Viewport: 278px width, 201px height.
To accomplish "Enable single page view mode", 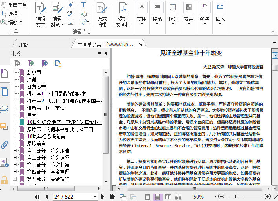I will (148, 197).
